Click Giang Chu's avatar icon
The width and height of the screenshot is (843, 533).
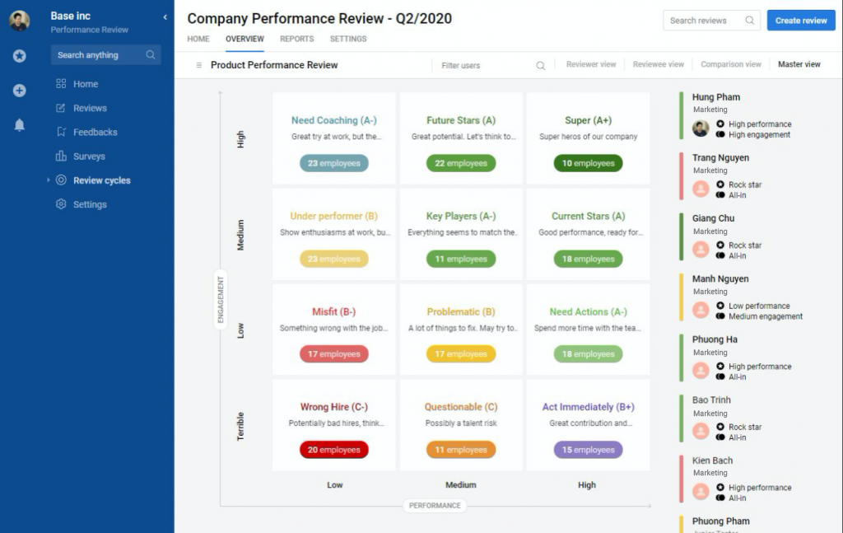pos(700,250)
